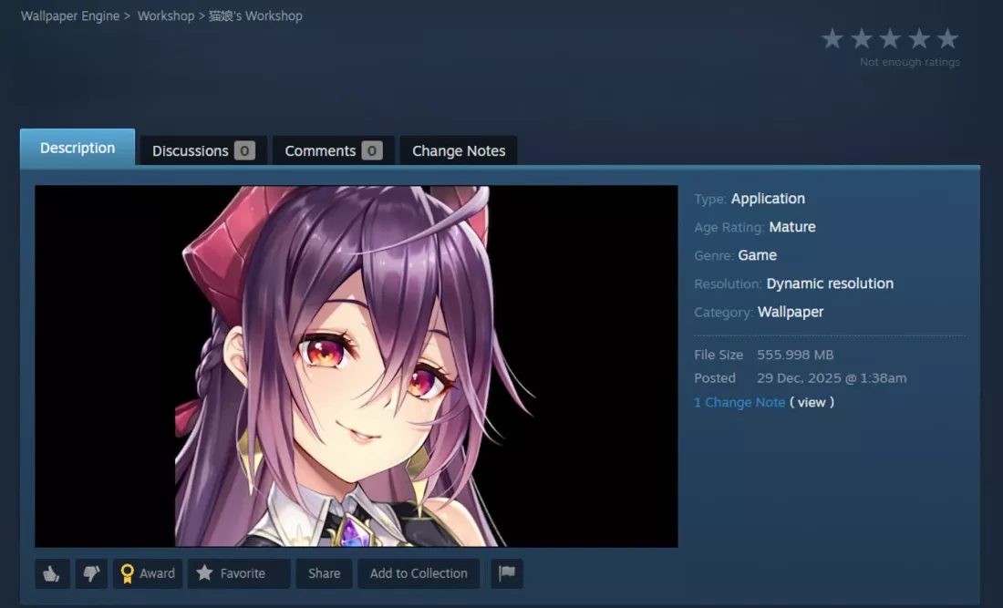1003x608 pixels.
Task: Click the first rating star
Action: tap(832, 39)
